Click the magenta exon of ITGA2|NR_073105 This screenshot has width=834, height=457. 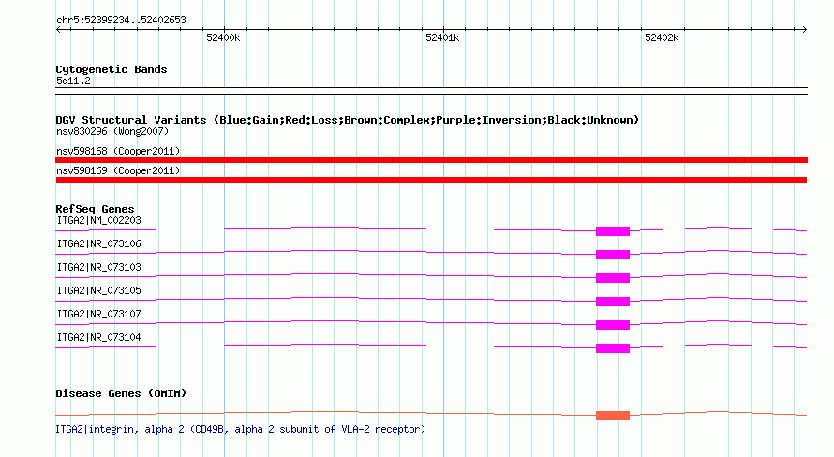click(x=613, y=302)
